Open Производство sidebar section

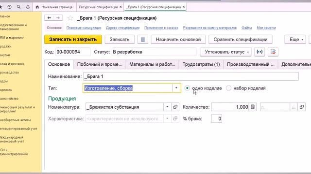pyautogui.click(x=10, y=72)
